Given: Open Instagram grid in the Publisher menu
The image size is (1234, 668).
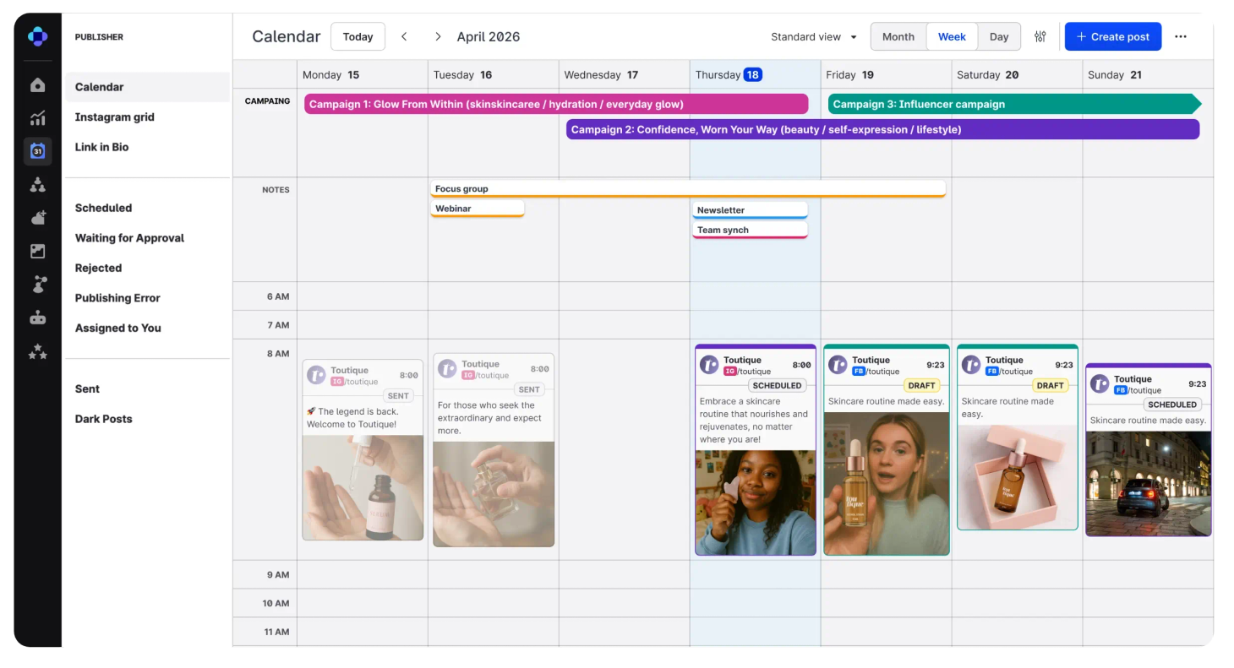Looking at the screenshot, I should coord(114,117).
